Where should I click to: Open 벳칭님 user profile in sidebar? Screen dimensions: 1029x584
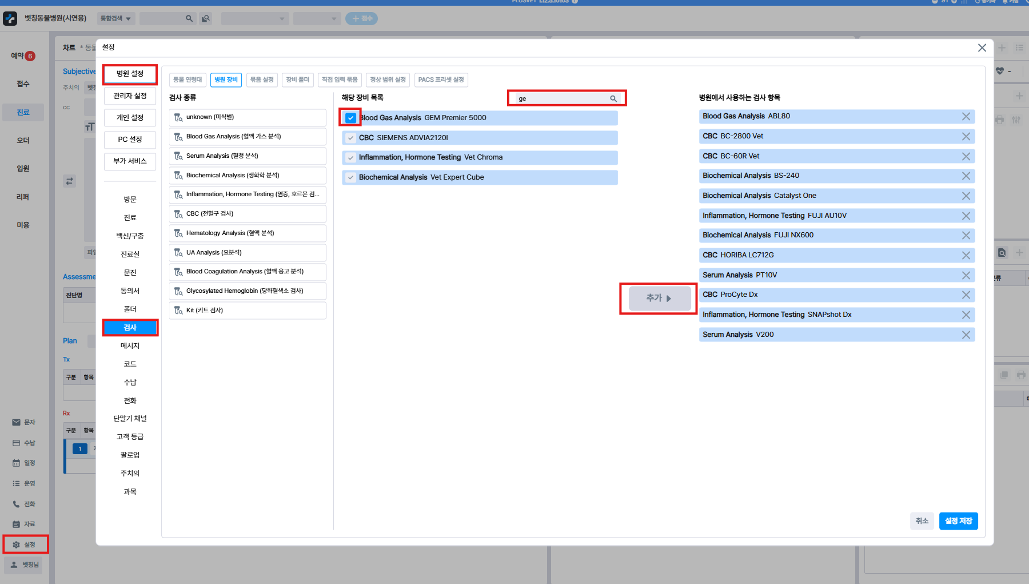point(24,565)
